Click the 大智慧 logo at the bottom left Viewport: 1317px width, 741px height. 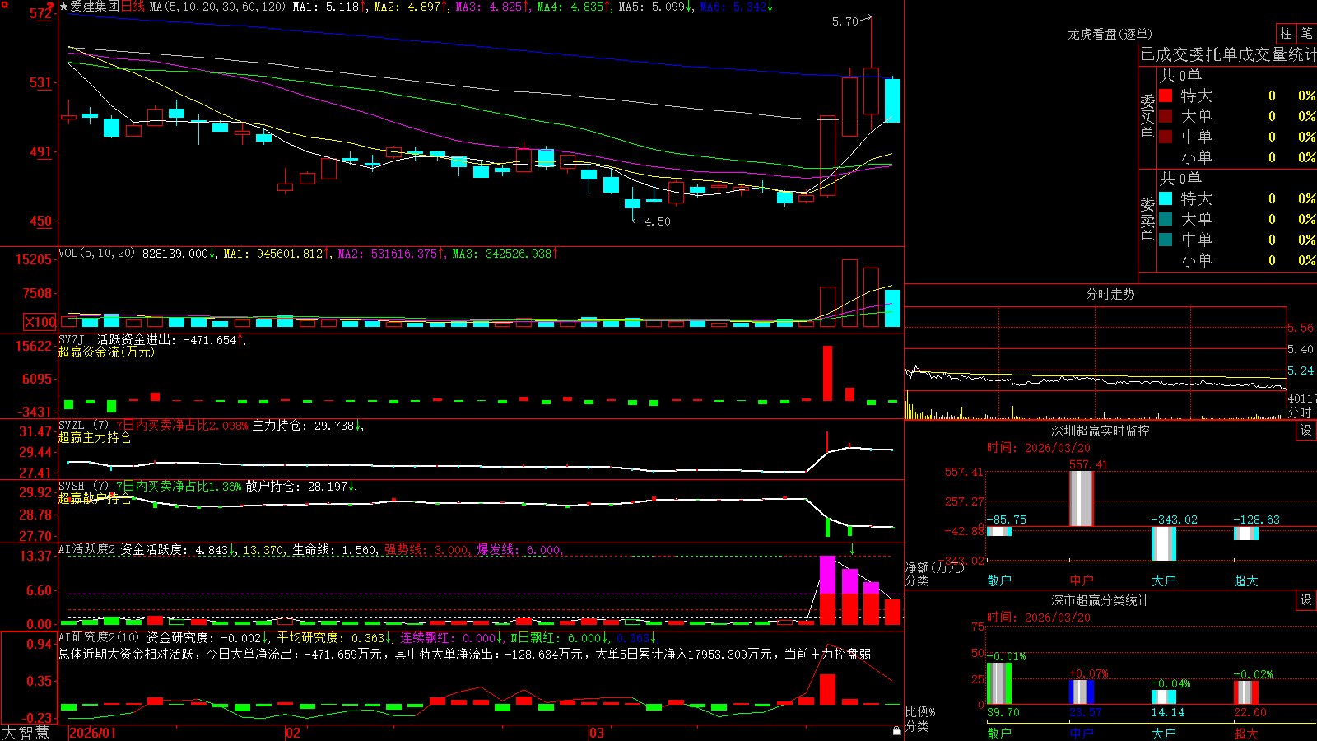[26, 733]
